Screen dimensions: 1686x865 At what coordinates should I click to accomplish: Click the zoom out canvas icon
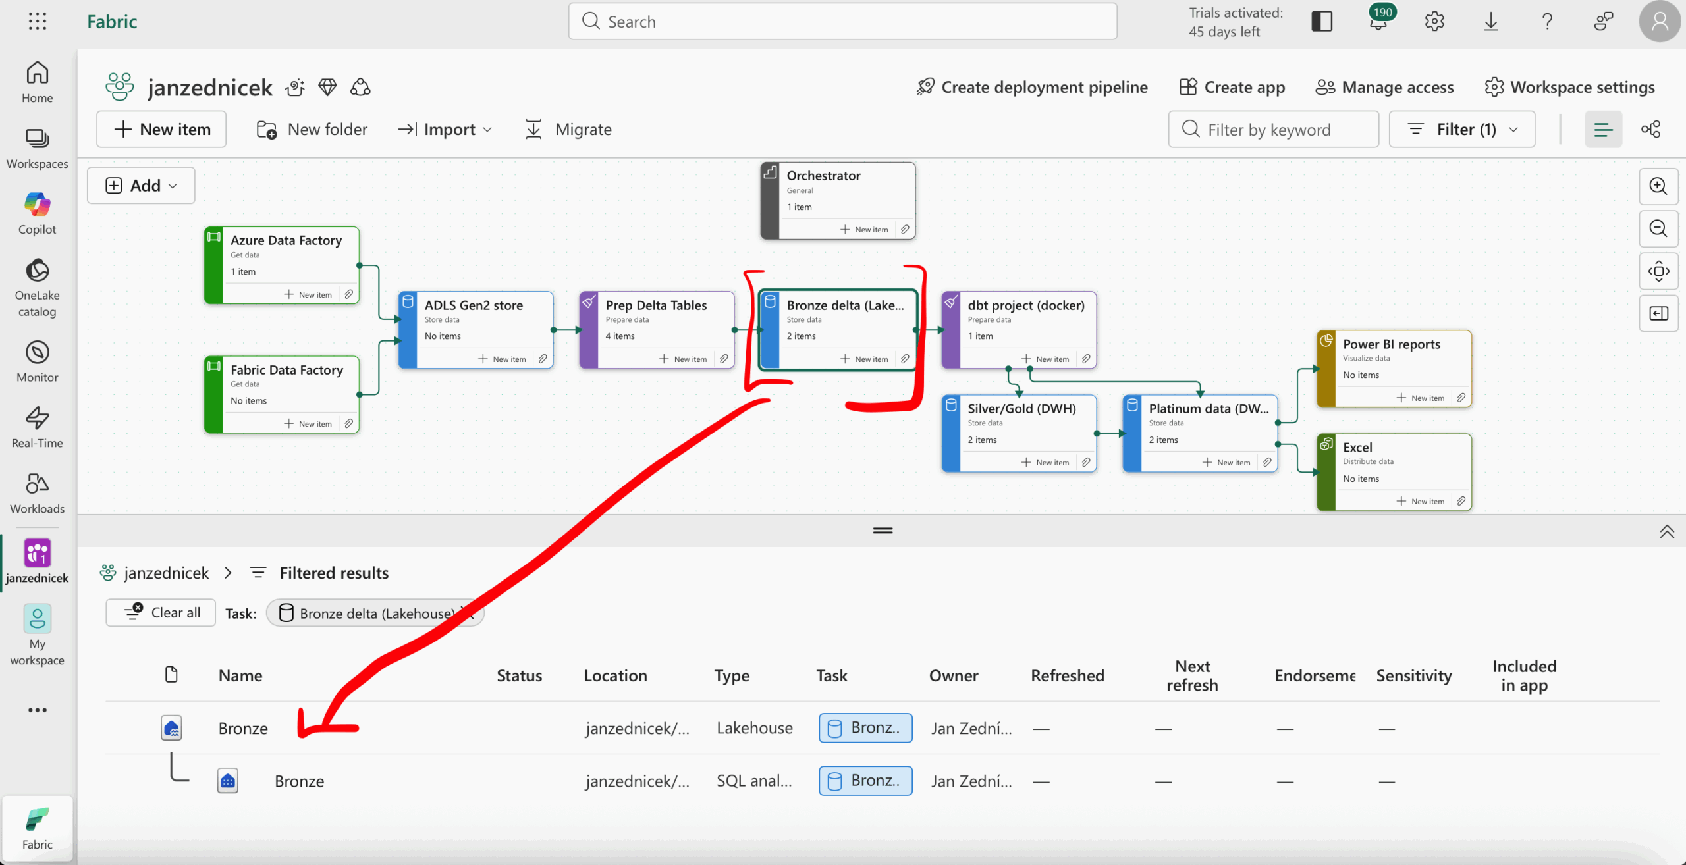click(x=1658, y=228)
